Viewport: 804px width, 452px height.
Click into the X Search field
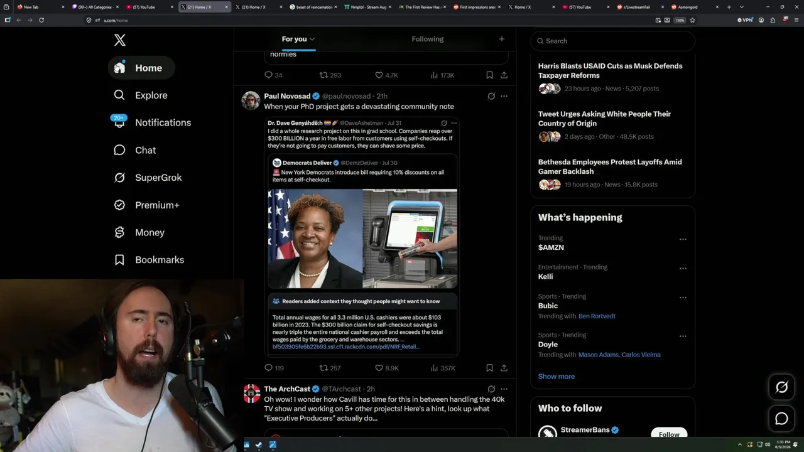(x=613, y=41)
